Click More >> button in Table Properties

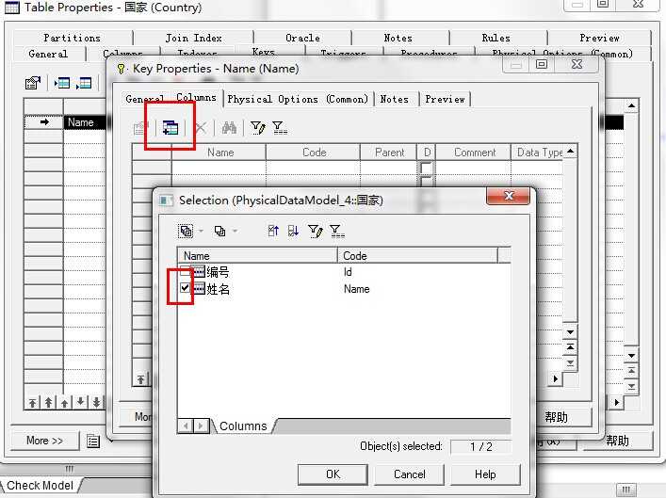(44, 441)
